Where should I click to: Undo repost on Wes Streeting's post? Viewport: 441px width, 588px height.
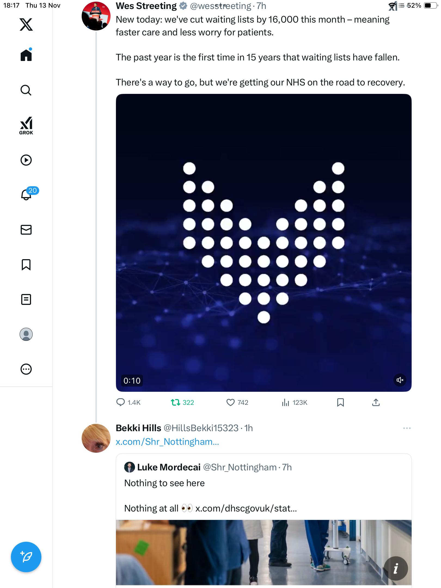[x=176, y=402]
